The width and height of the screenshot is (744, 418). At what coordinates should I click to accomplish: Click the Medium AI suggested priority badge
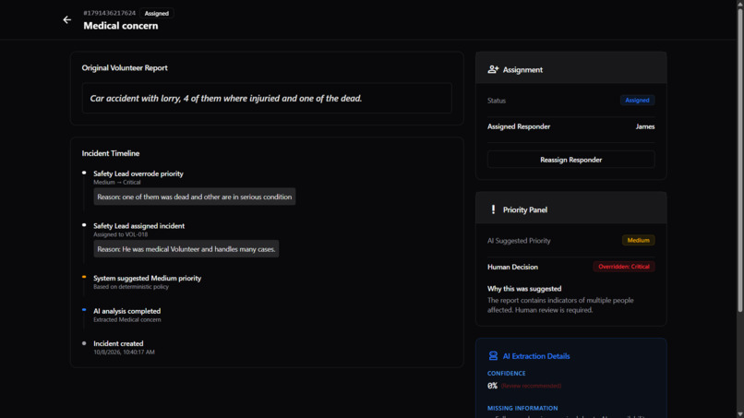tap(638, 240)
